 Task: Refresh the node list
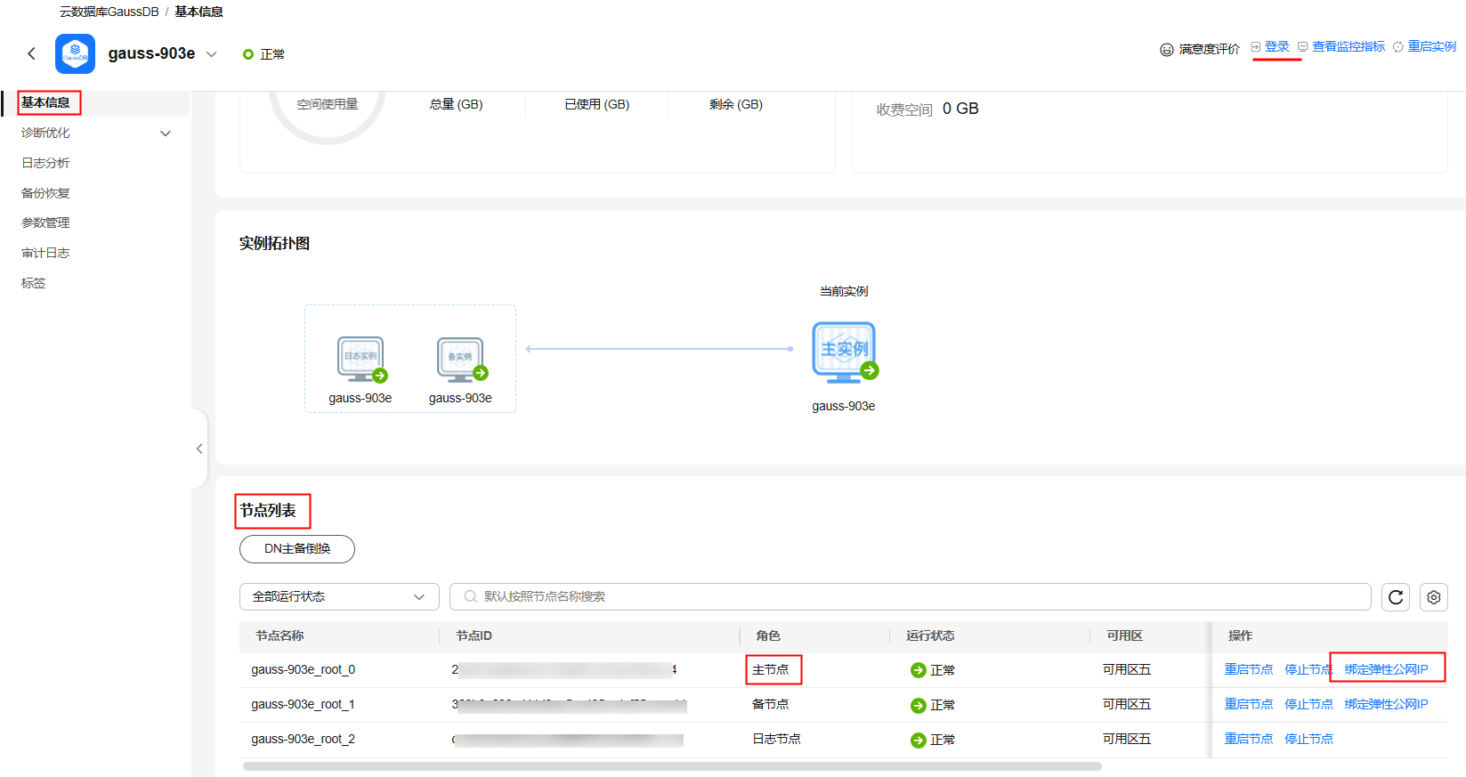[x=1396, y=597]
